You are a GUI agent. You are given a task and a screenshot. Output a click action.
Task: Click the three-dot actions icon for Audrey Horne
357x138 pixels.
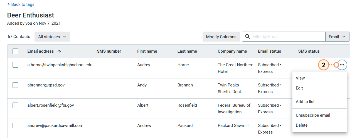coord(342,65)
